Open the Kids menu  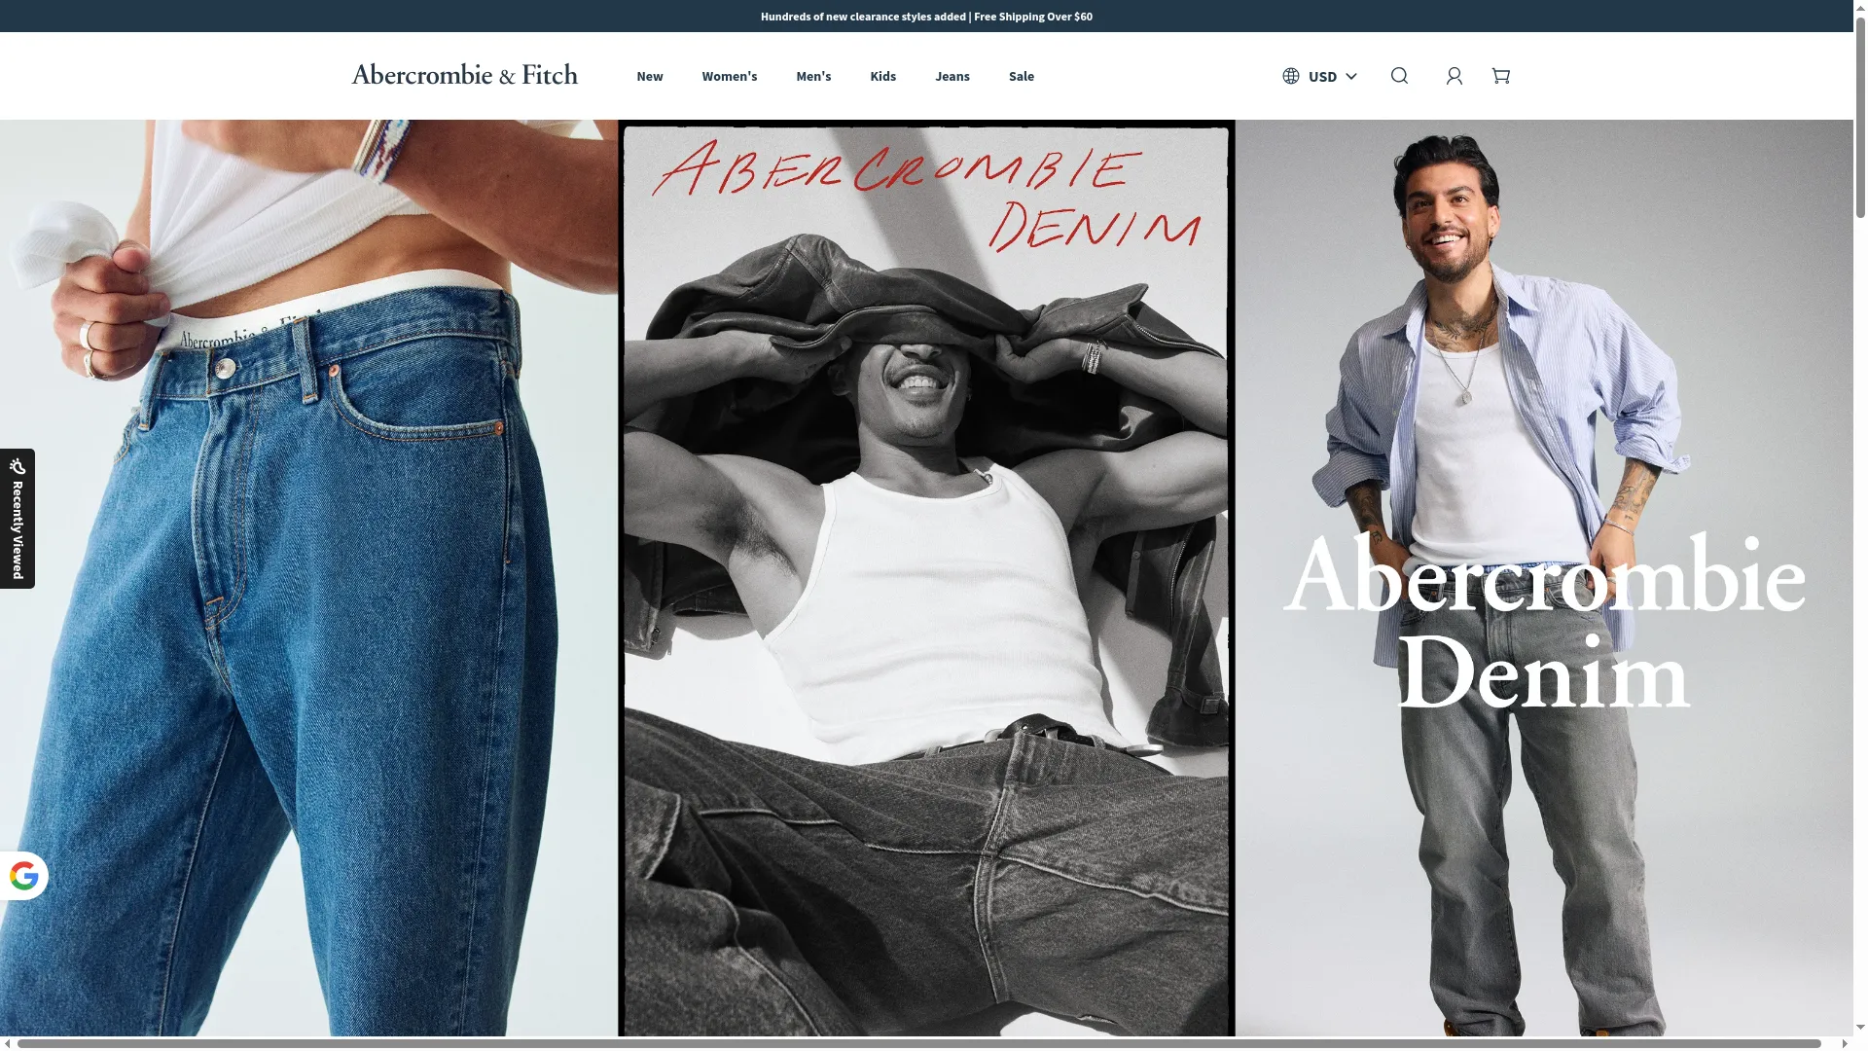coord(883,76)
